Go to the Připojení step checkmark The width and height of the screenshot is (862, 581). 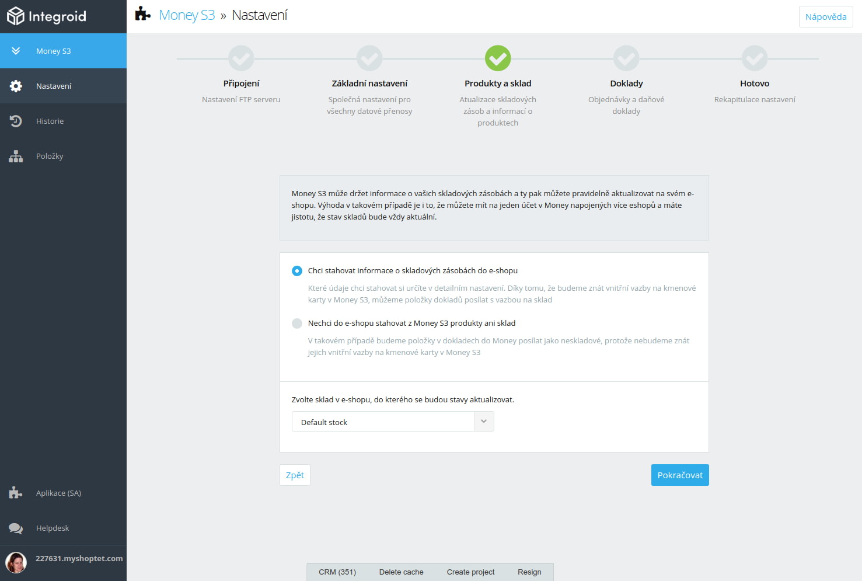[241, 58]
